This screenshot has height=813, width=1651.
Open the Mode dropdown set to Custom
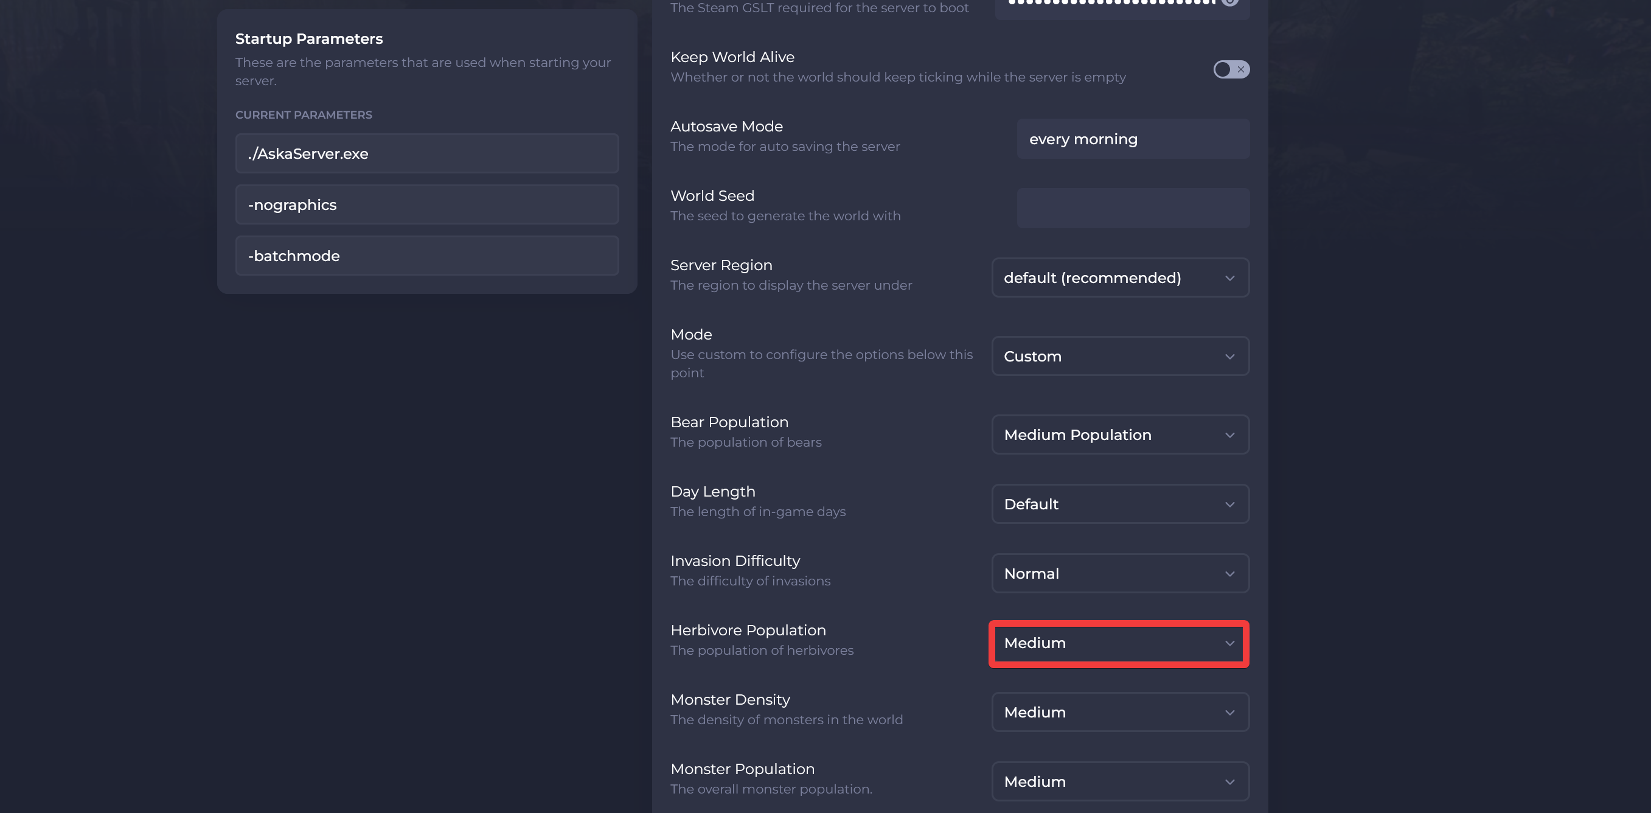[x=1120, y=356]
